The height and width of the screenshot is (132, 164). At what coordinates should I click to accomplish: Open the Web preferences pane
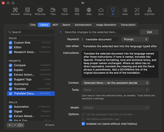click(89, 11)
